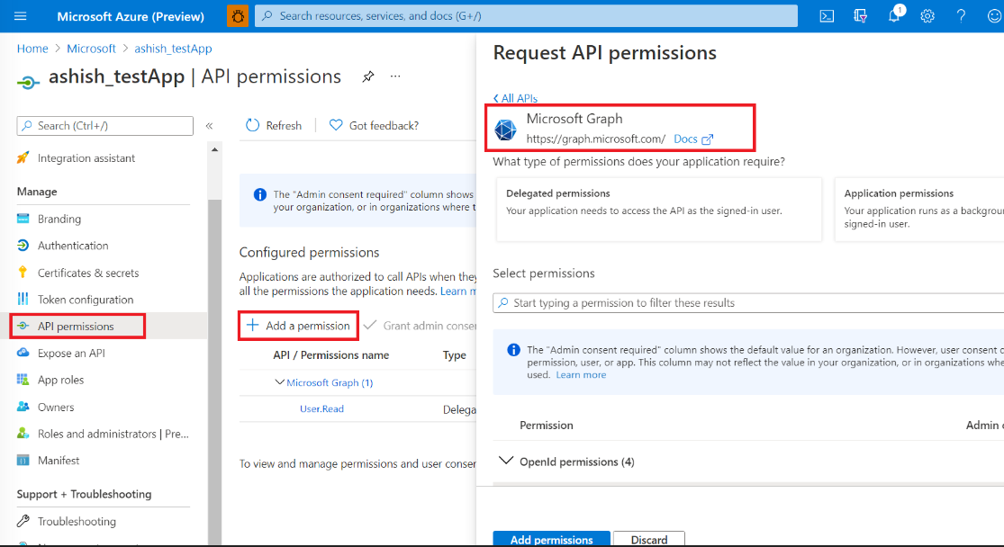Click the Refresh button label

tap(284, 126)
